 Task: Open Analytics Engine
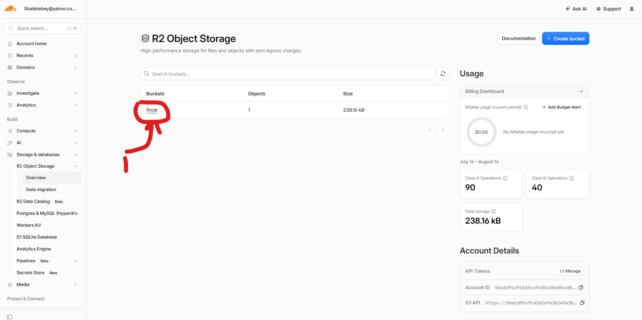34,249
